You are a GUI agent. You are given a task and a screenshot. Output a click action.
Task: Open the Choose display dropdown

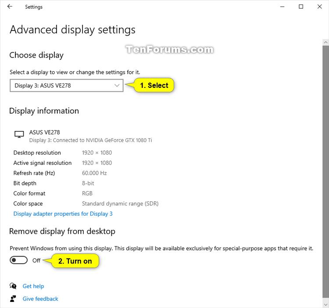point(67,86)
